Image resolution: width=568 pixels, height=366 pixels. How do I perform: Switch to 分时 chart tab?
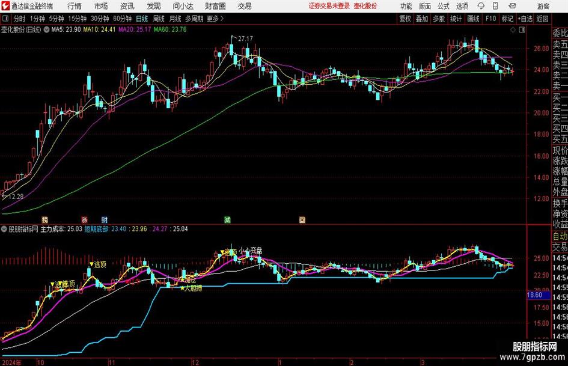pos(19,19)
